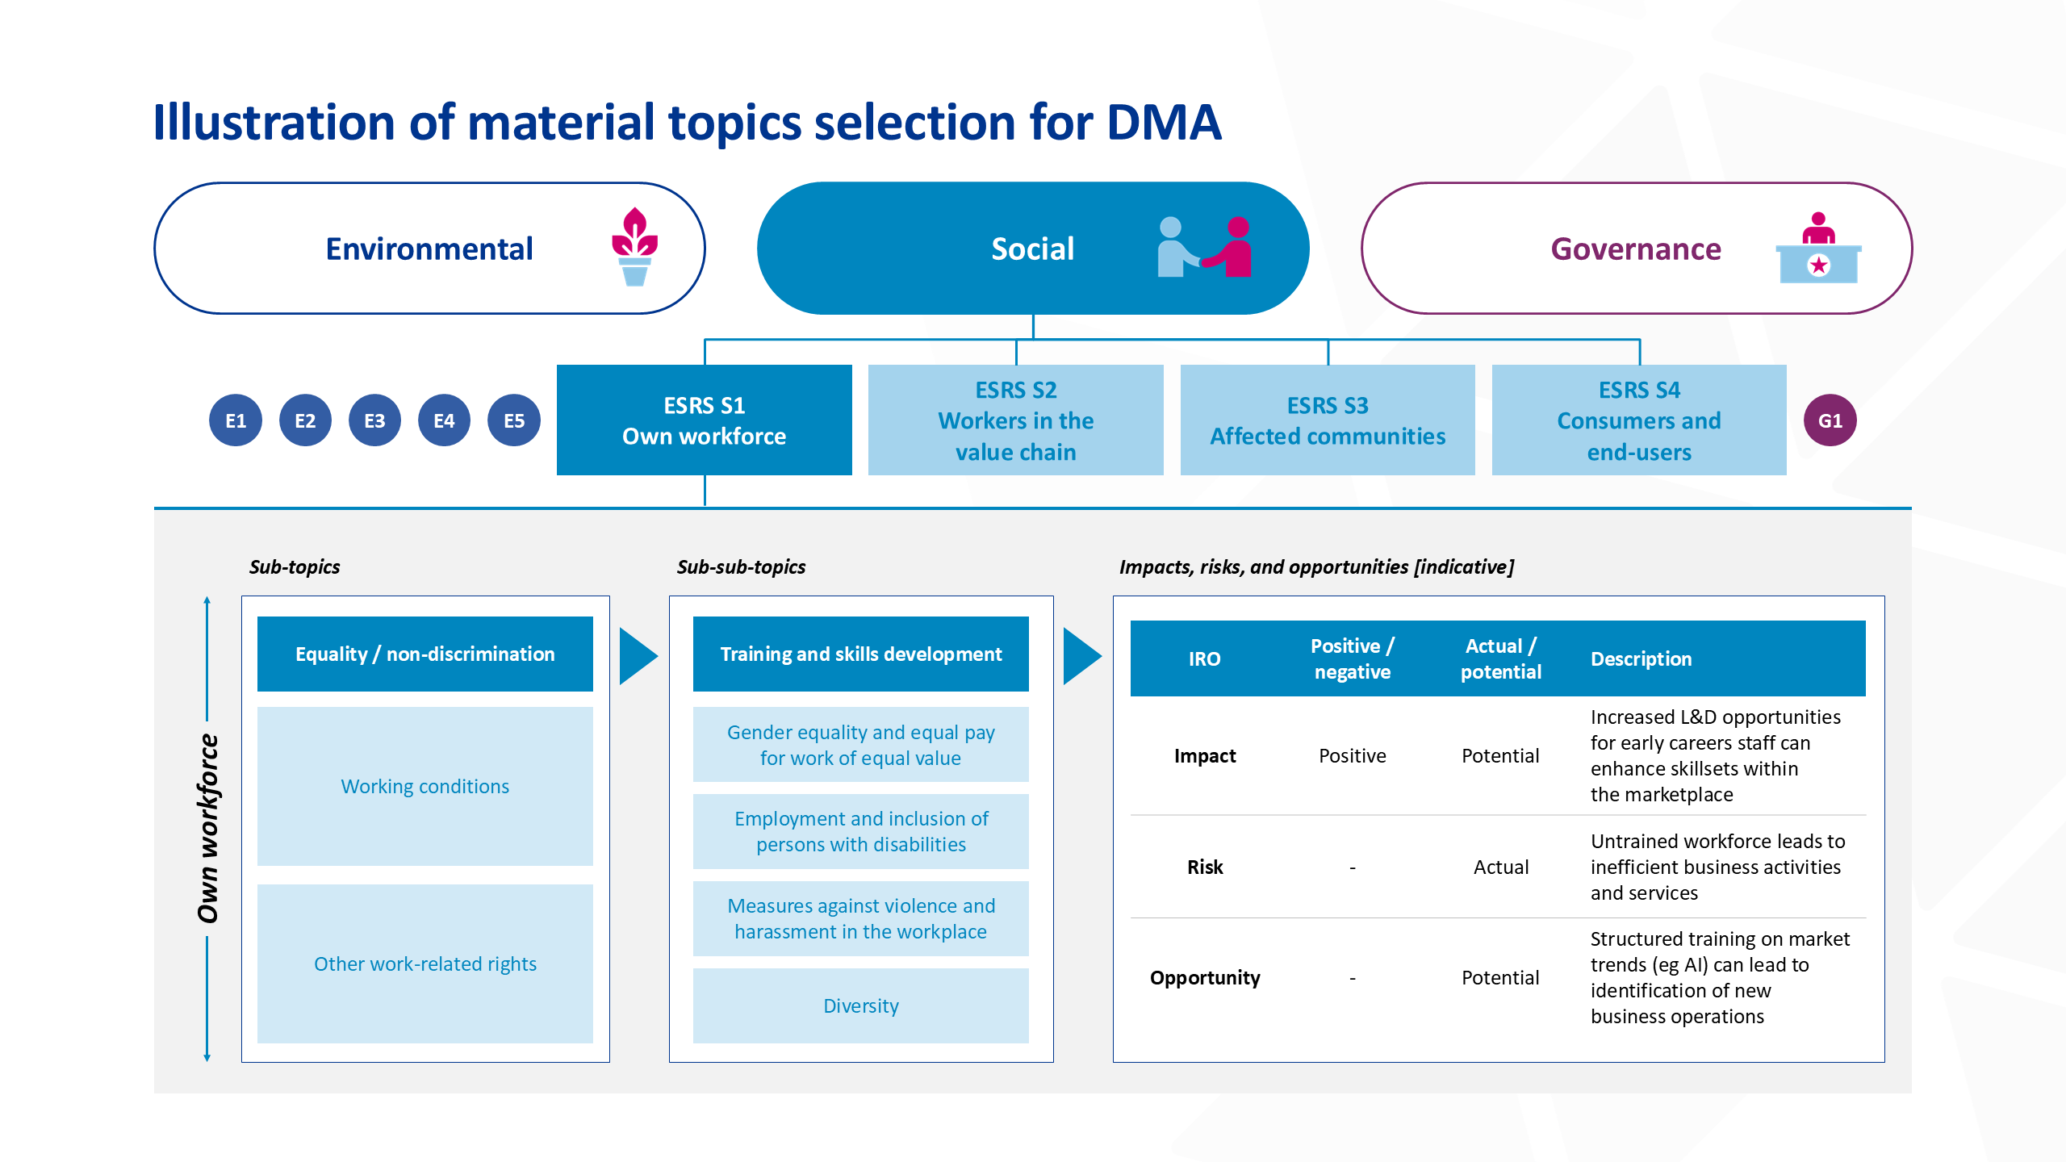Click the E2 circle badge
This screenshot has width=2066, height=1162.
click(305, 420)
